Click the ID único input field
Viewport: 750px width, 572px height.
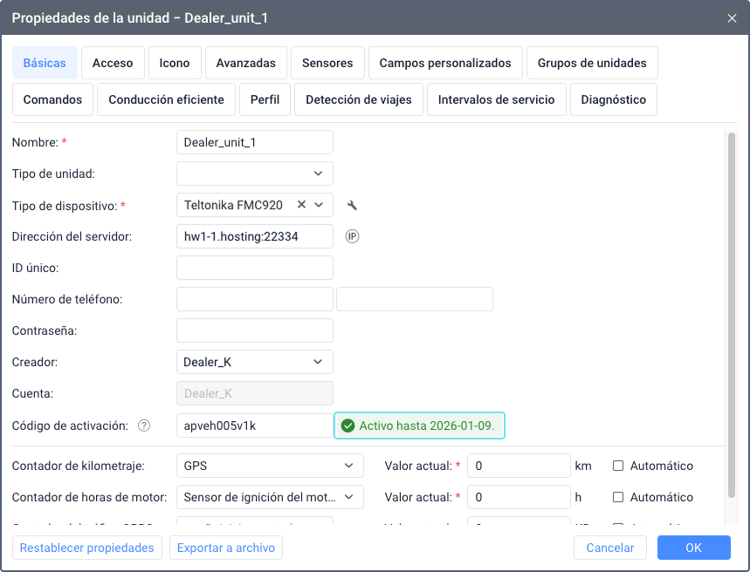tap(254, 268)
